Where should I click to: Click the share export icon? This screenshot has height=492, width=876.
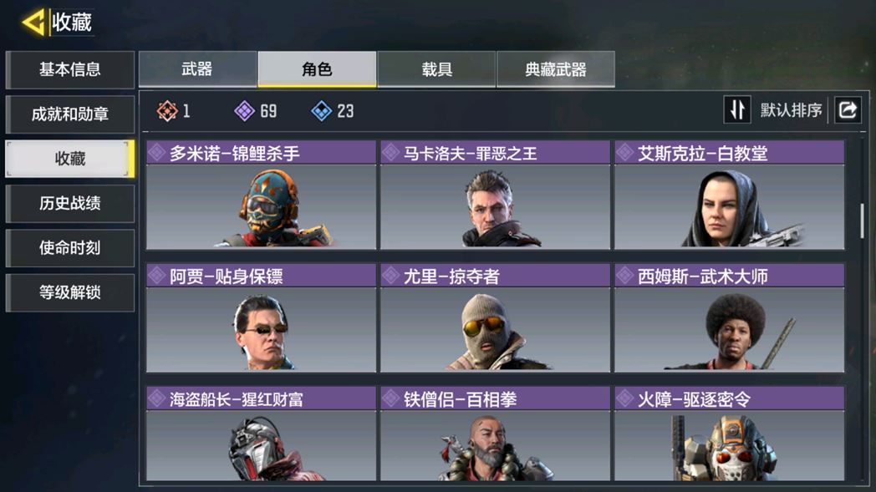point(848,109)
